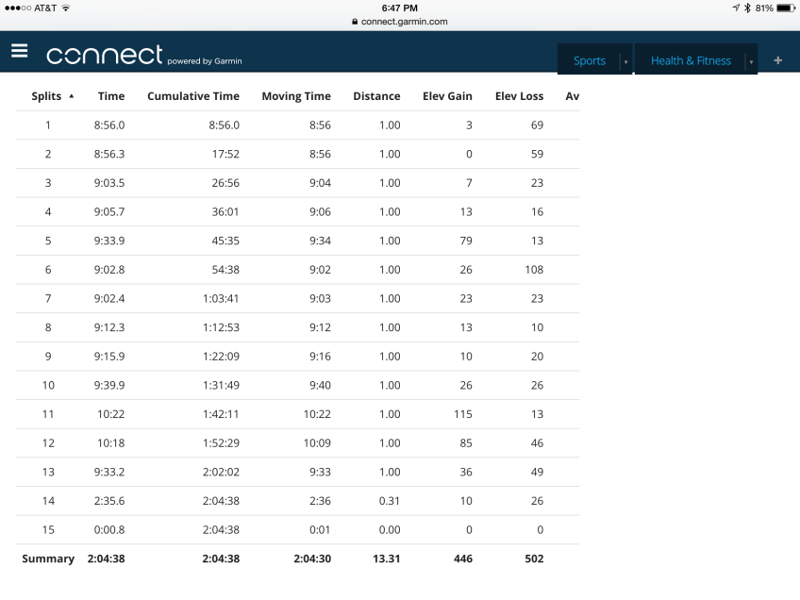Expand the Health & Fitness dropdown arrow
The width and height of the screenshot is (800, 600).
[751, 61]
